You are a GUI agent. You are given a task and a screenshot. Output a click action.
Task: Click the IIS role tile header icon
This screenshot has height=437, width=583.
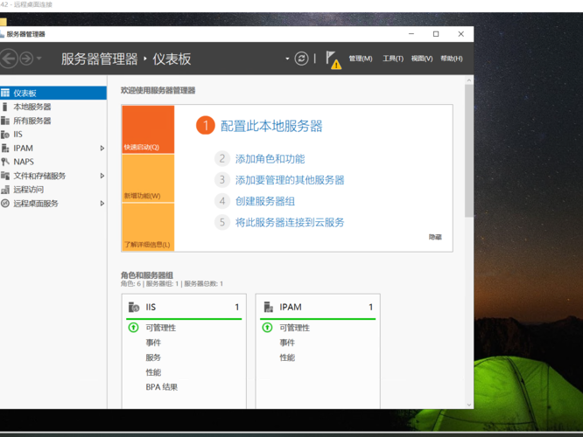click(133, 307)
